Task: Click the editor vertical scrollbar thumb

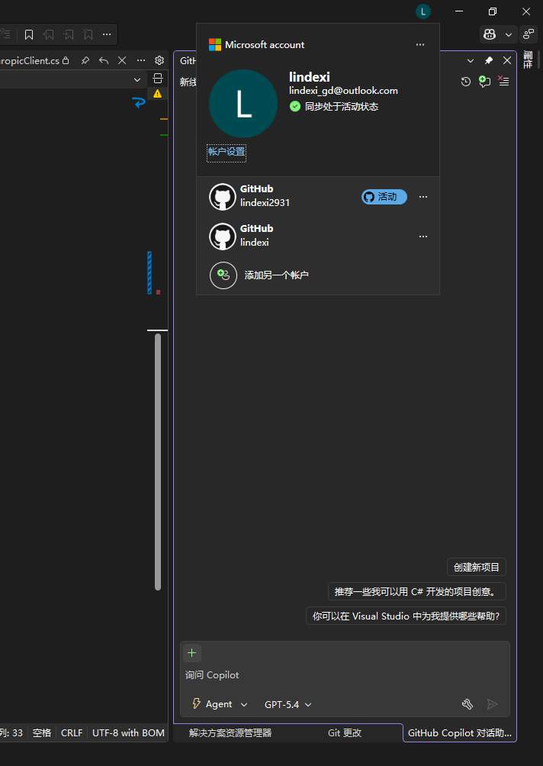Action: [x=158, y=462]
